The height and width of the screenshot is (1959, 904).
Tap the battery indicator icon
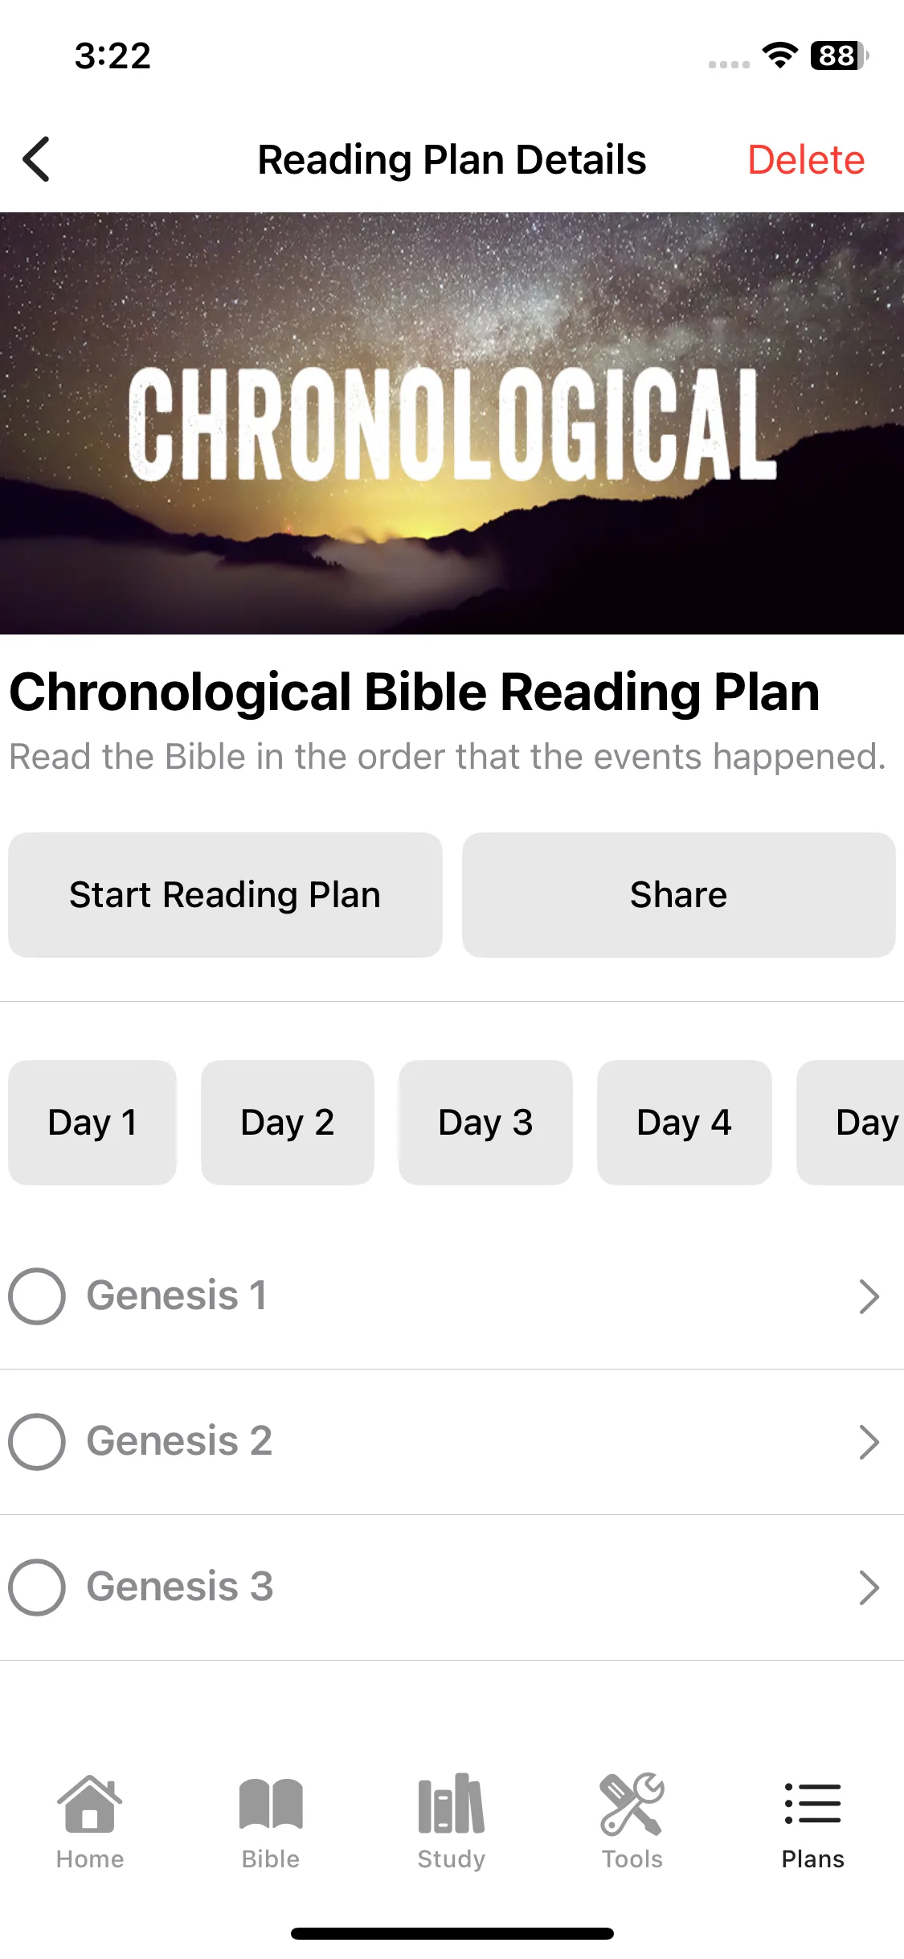839,55
